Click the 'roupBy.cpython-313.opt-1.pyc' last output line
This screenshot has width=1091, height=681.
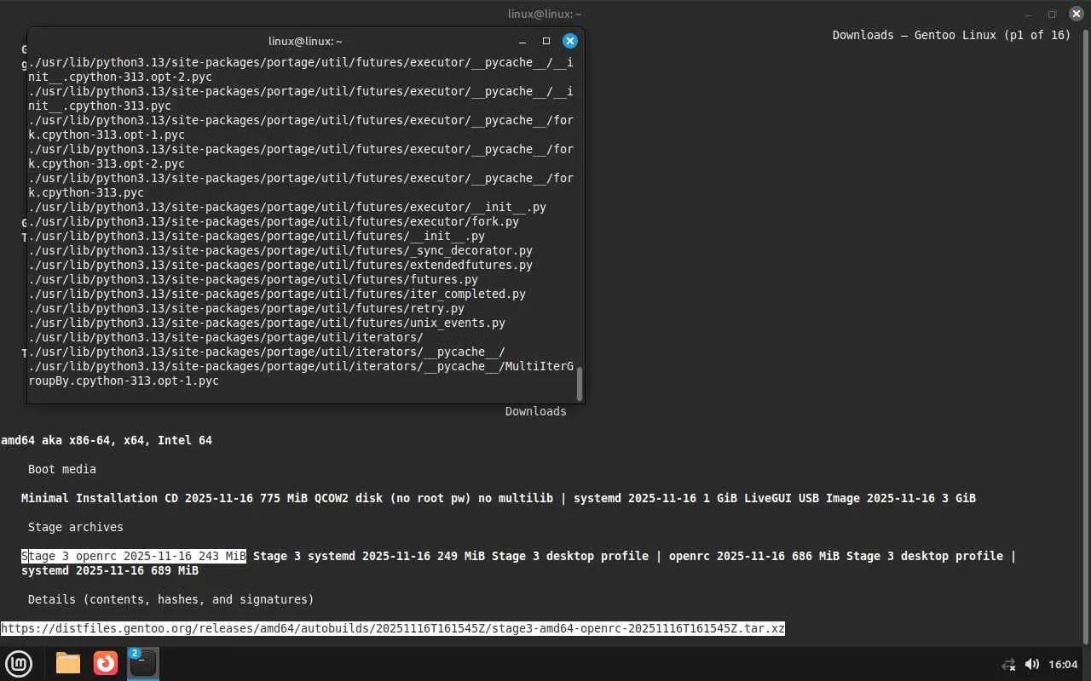[x=124, y=381]
